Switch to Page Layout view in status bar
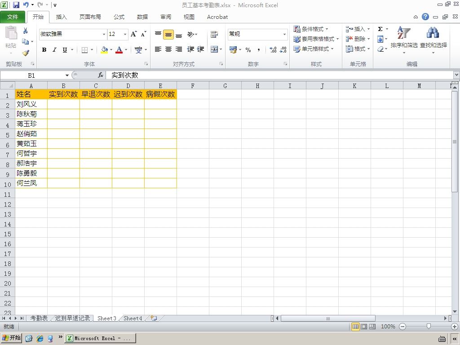 coord(364,326)
